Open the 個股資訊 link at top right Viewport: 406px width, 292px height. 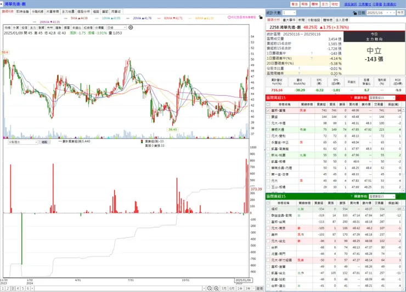(x=351, y=4)
